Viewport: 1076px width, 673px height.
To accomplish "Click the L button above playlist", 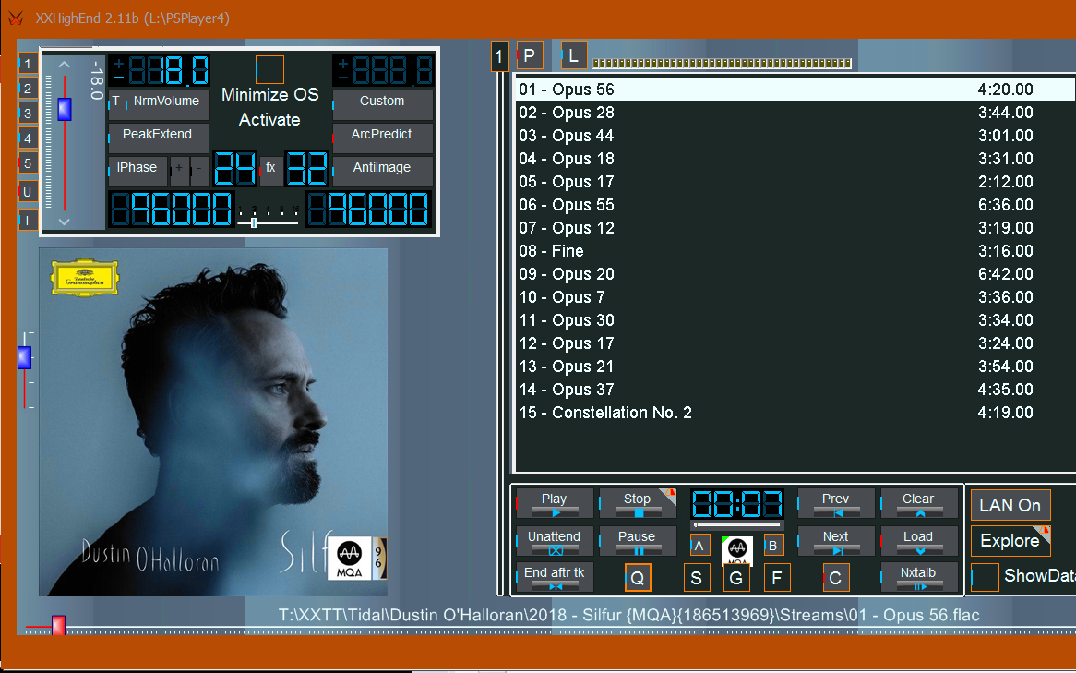I will coord(574,55).
